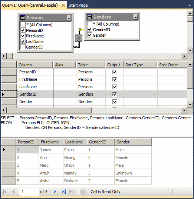Toggle Output checkbox for FirstName row

tap(115, 79)
